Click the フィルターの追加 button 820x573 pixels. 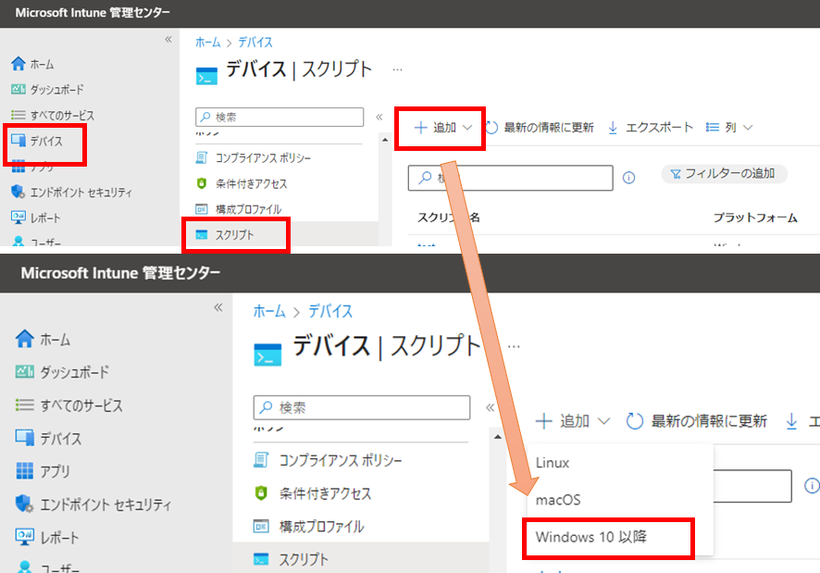tap(725, 174)
